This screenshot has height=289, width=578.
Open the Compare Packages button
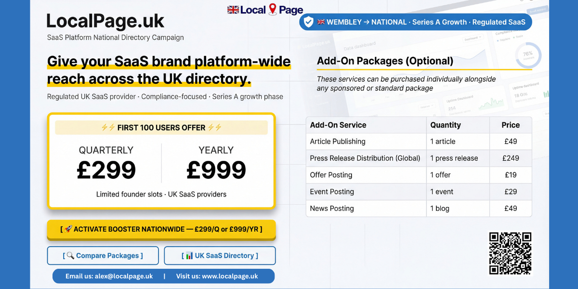103,256
